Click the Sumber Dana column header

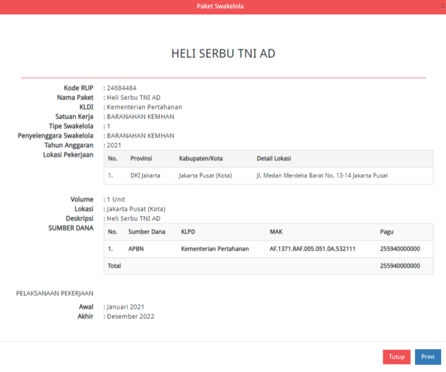click(147, 232)
